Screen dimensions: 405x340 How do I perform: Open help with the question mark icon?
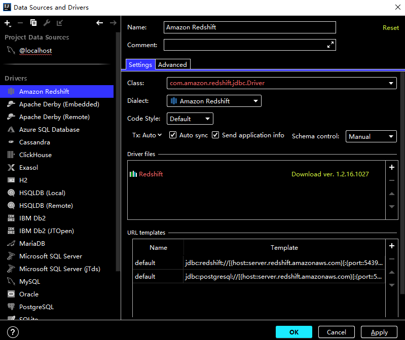point(13,332)
